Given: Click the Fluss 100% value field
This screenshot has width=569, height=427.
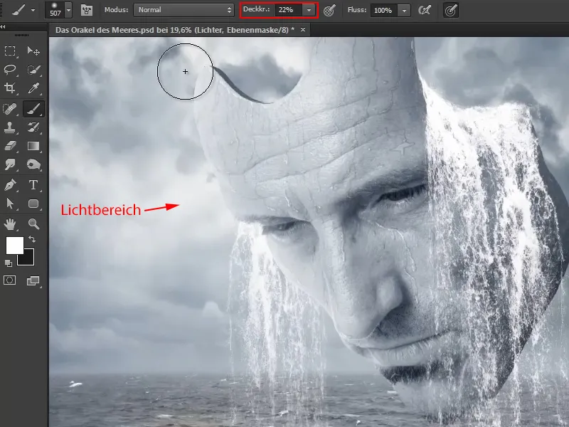Looking at the screenshot, I should click(x=384, y=11).
